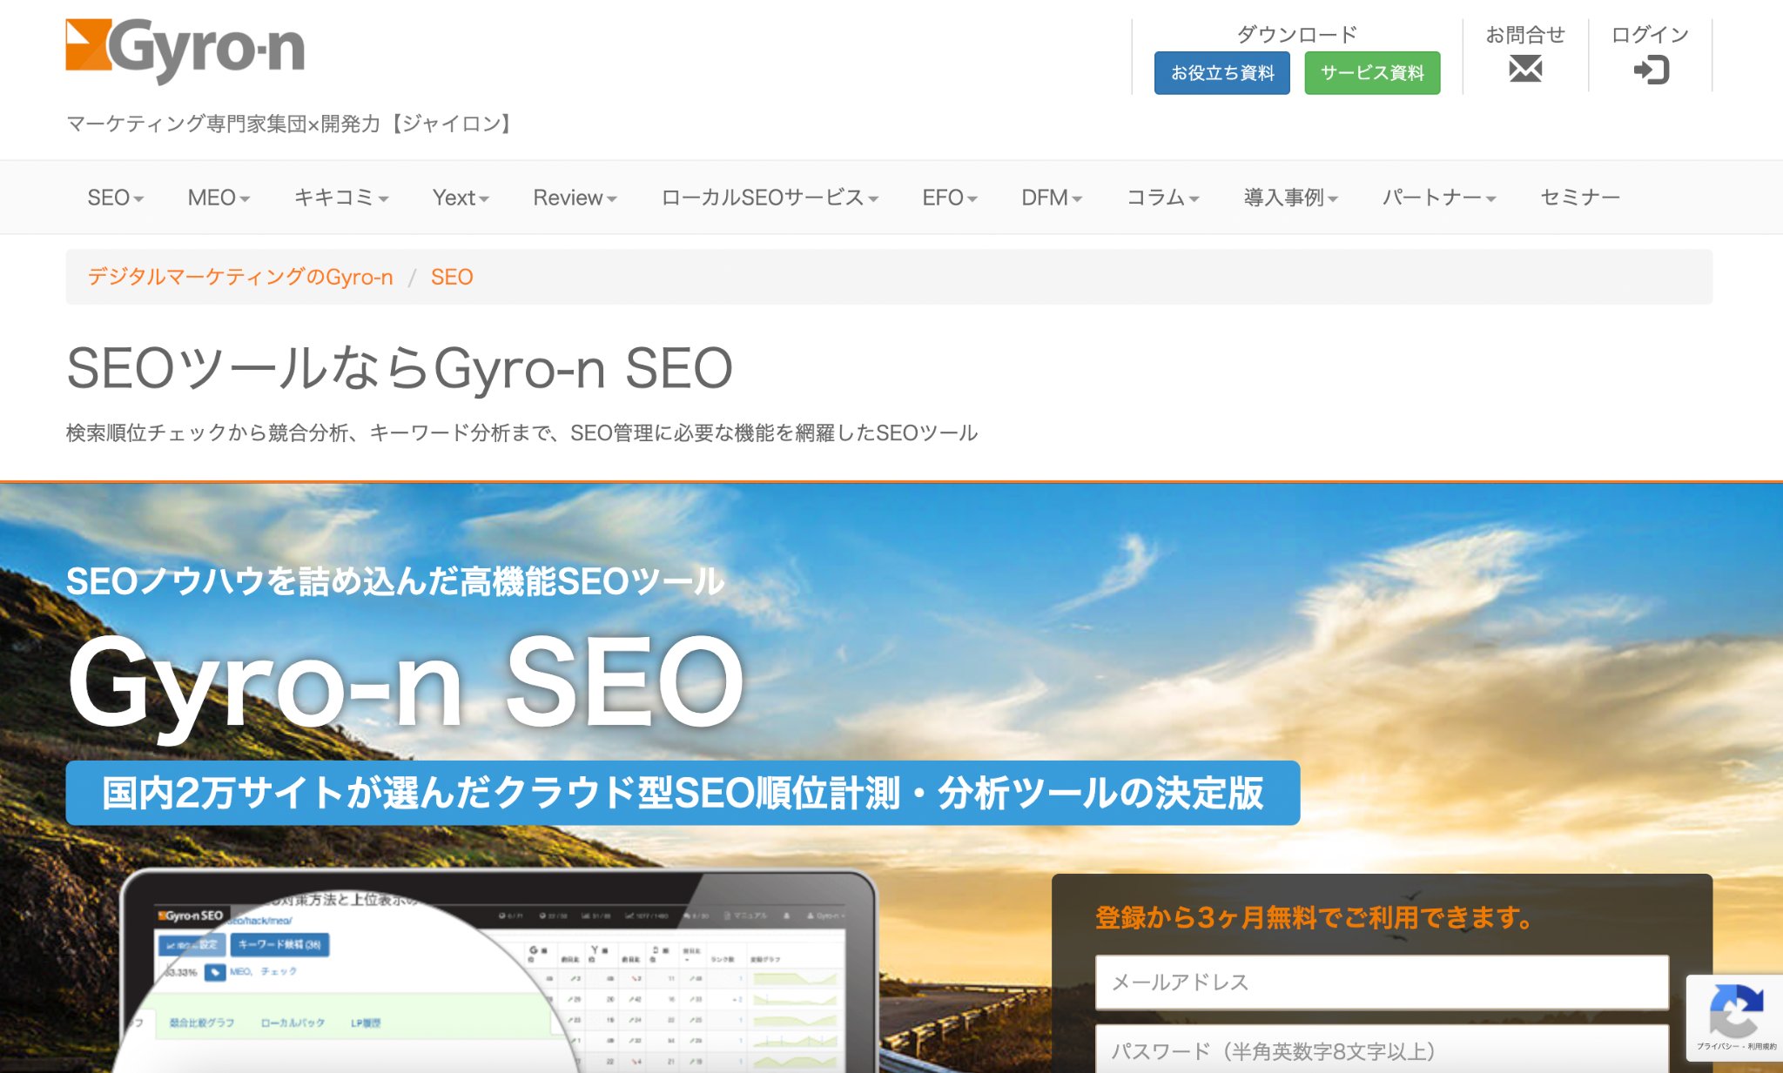The image size is (1783, 1073).
Task: Open the キキコミ dropdown
Action: point(341,198)
